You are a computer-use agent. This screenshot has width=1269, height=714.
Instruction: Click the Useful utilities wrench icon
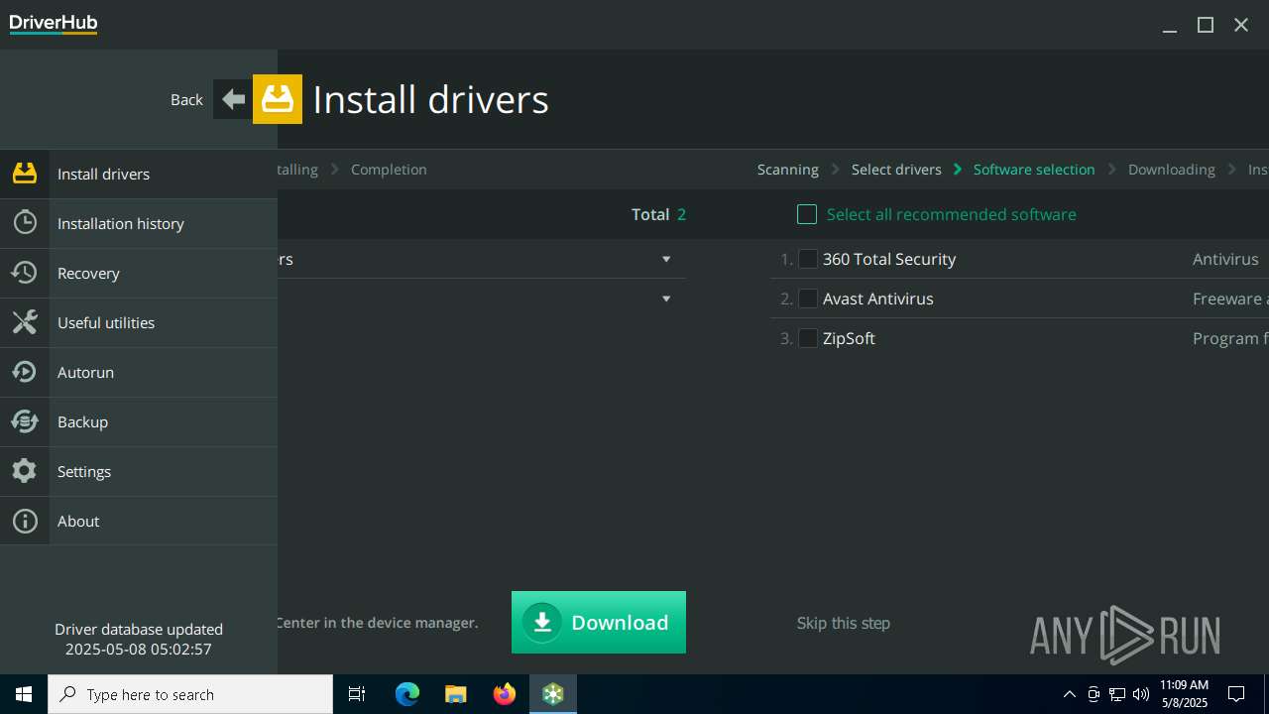[25, 322]
